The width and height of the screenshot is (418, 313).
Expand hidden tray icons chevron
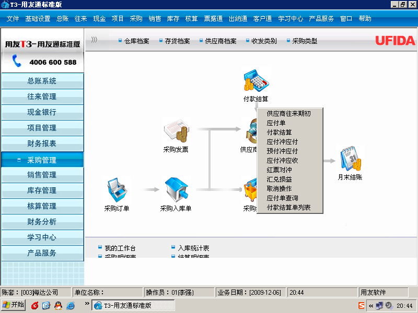pos(371,306)
